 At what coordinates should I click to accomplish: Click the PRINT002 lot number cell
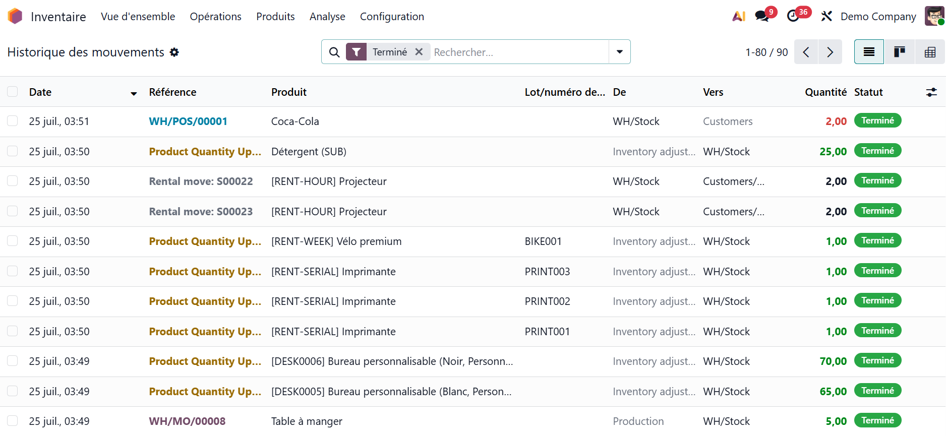tap(547, 301)
